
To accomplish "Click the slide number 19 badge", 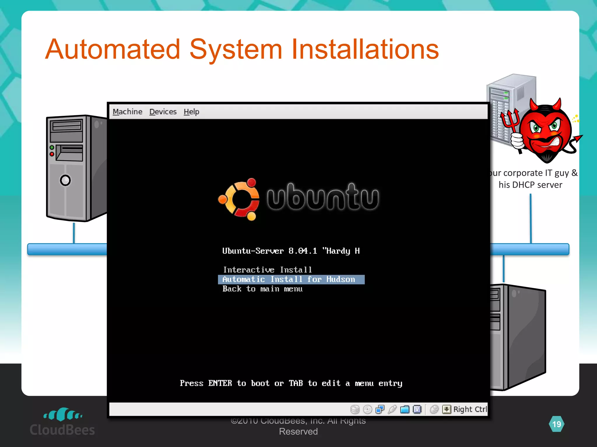I will tap(556, 424).
